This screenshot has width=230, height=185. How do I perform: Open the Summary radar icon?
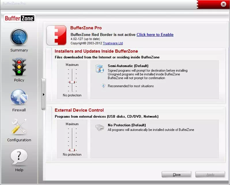[x=19, y=37]
